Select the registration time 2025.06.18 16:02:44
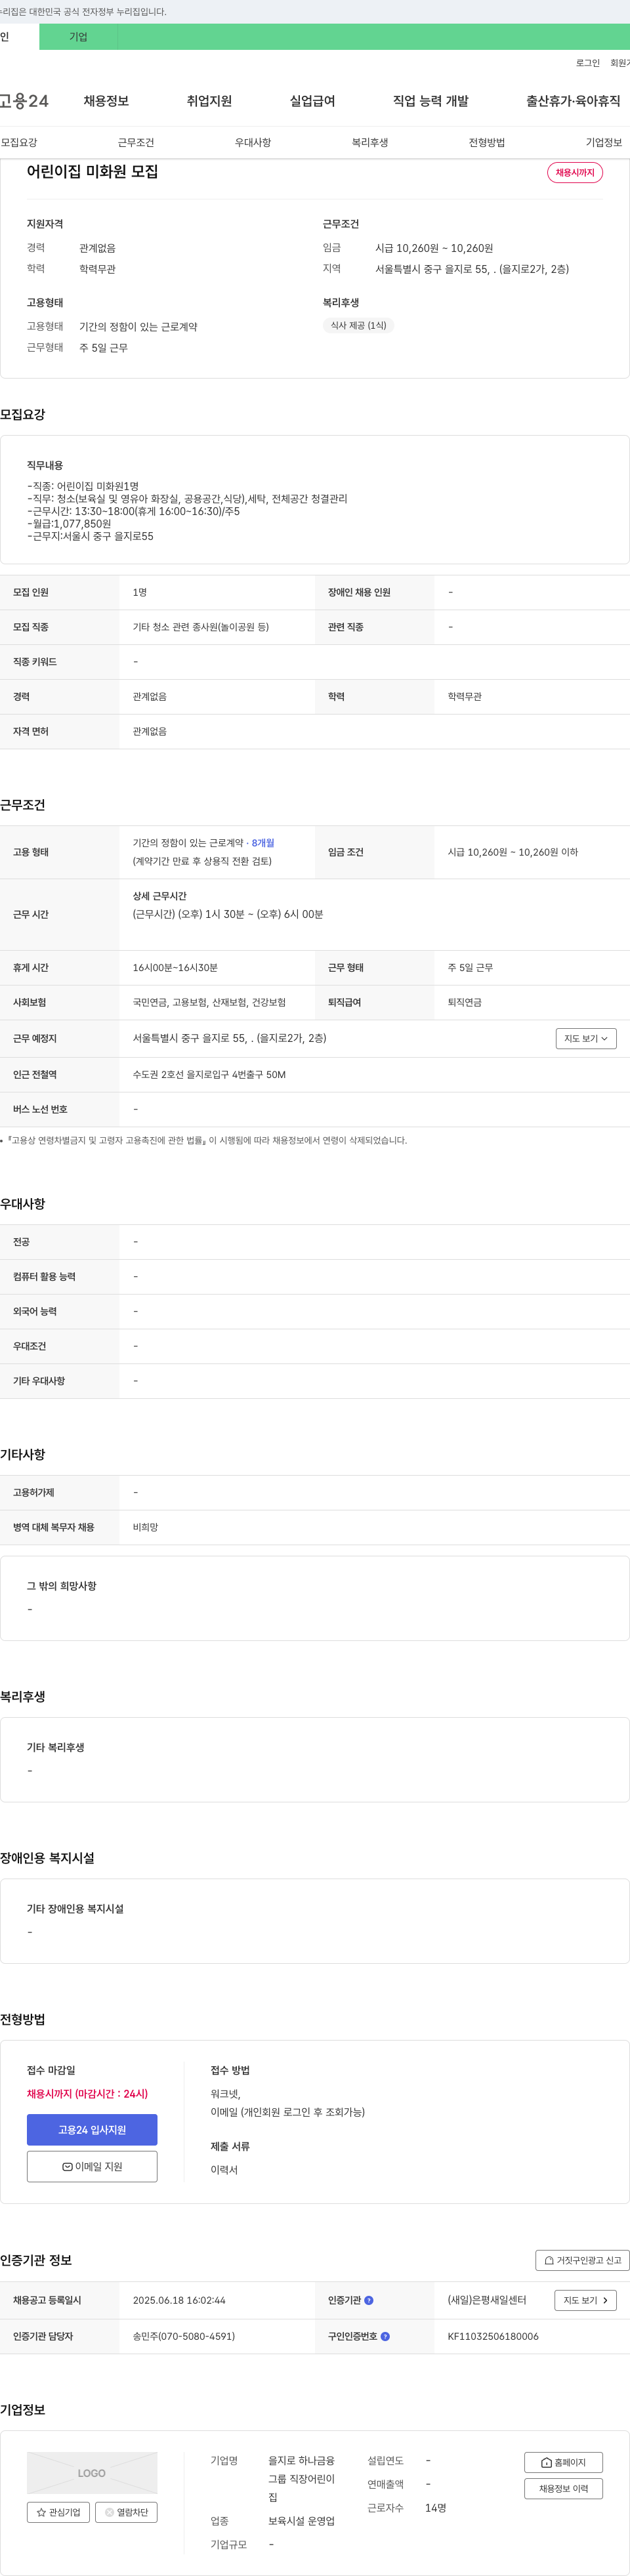This screenshot has height=2576, width=630. click(x=179, y=2300)
